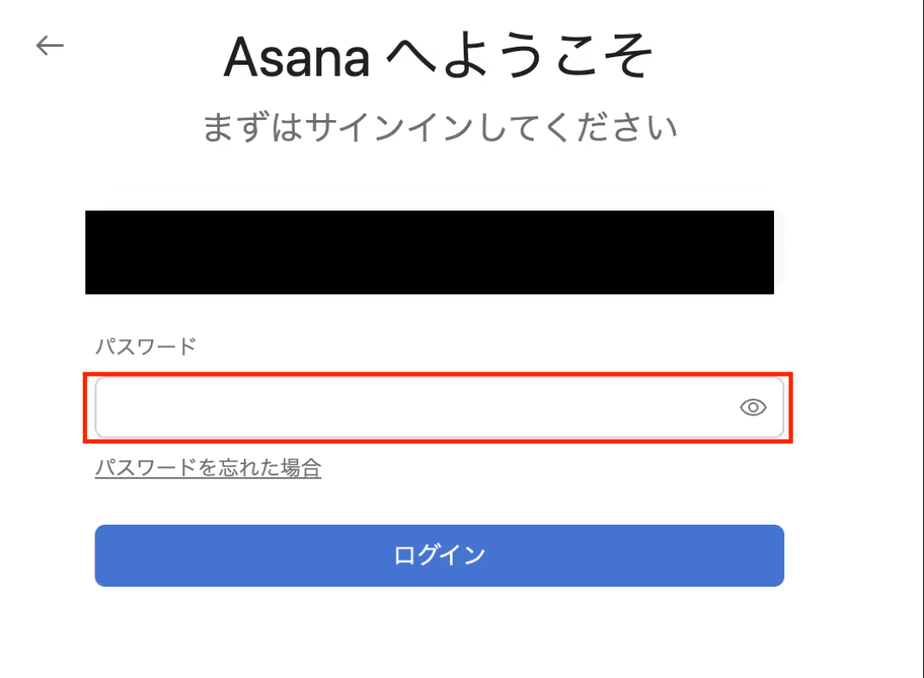
Task: Submit sign-in with the ログイン button
Action: 439,555
